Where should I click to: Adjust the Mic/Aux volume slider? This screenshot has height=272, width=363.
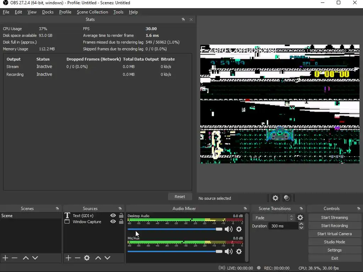(x=175, y=251)
